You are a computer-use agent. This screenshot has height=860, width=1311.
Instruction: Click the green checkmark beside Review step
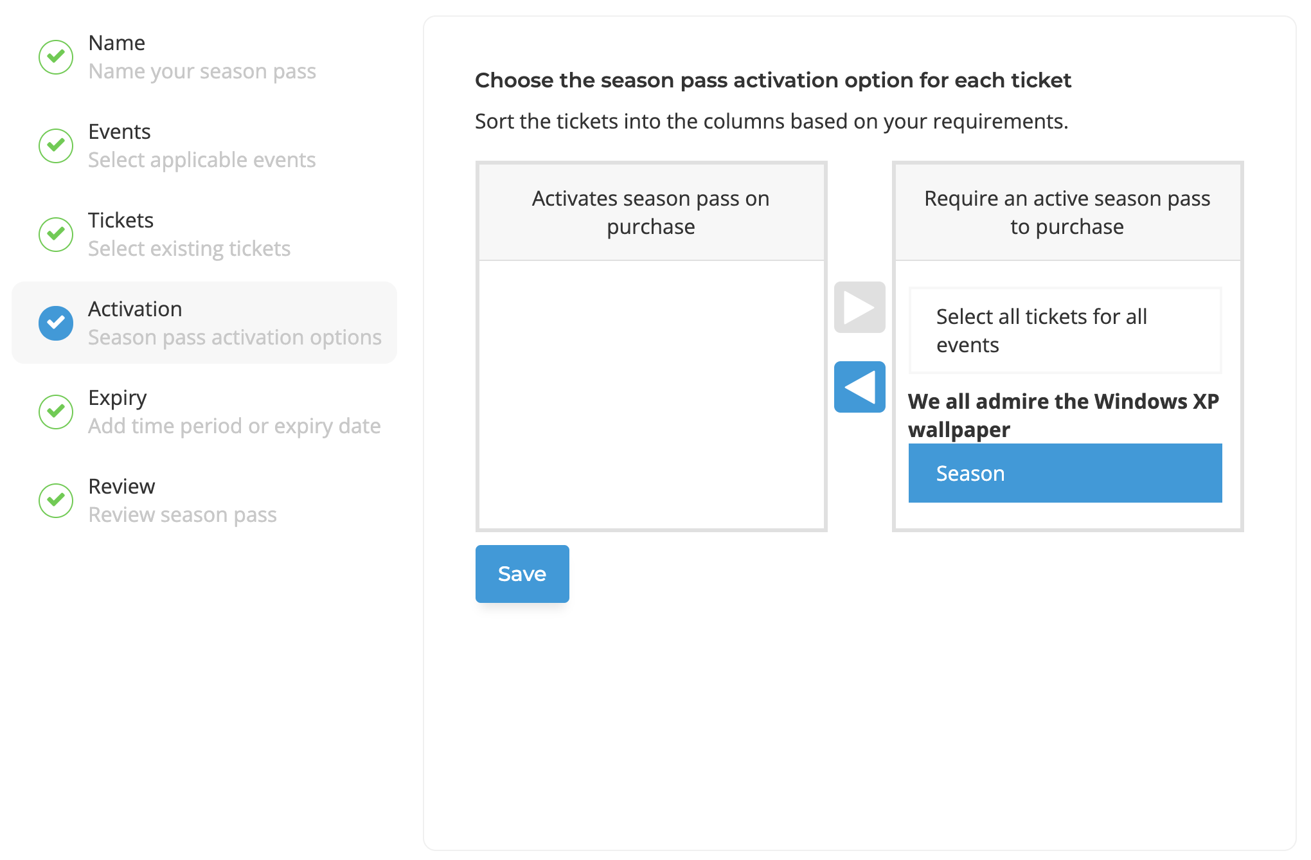(56, 501)
